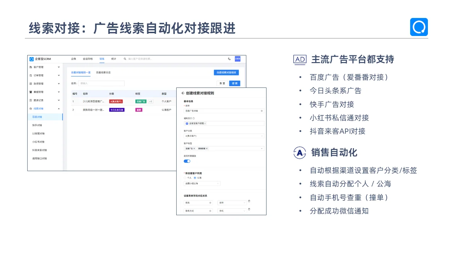Click the icon beside 客户管理 in sidebar
Image resolution: width=453 pixels, height=254 pixels.
(31, 67)
